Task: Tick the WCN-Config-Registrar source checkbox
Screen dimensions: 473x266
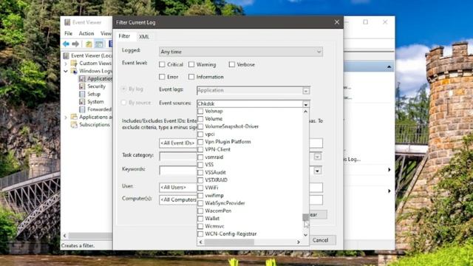Action: (200, 233)
